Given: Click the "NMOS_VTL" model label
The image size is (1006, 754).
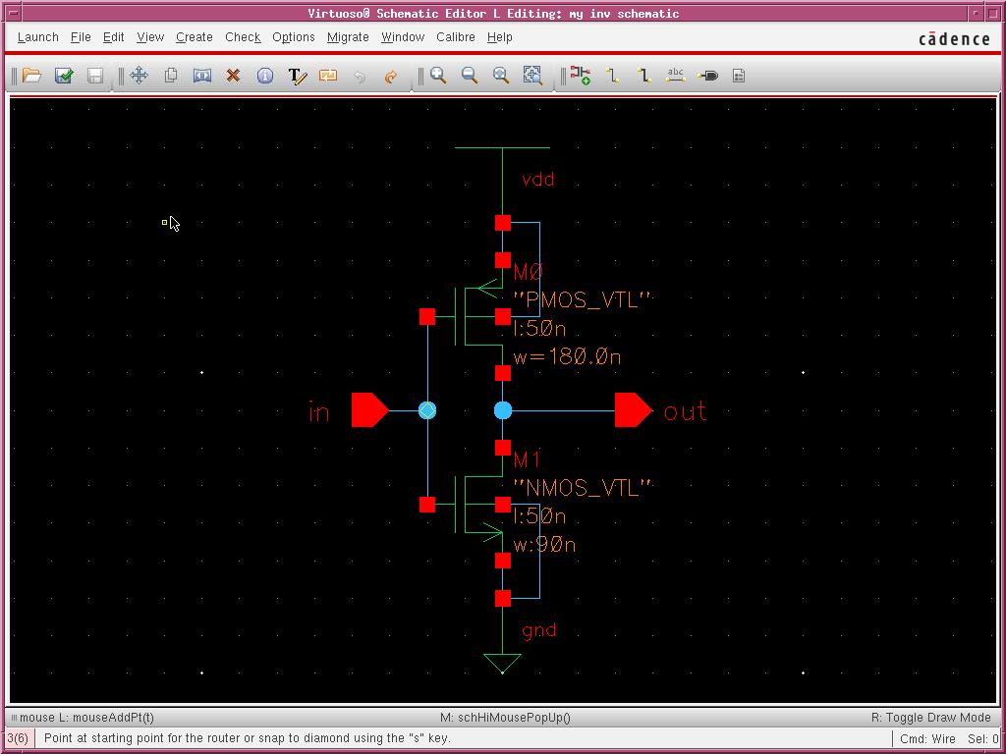Looking at the screenshot, I should click(x=583, y=488).
